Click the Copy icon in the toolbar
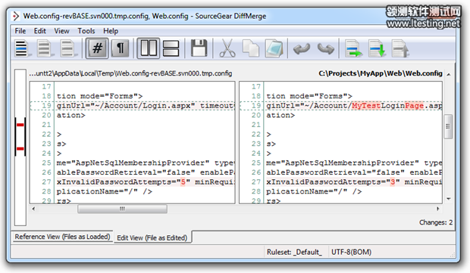 [251, 48]
